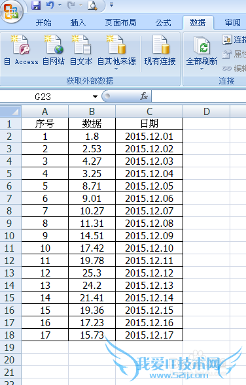Click the 序号 header cell
246x385 pixels.
click(44, 124)
